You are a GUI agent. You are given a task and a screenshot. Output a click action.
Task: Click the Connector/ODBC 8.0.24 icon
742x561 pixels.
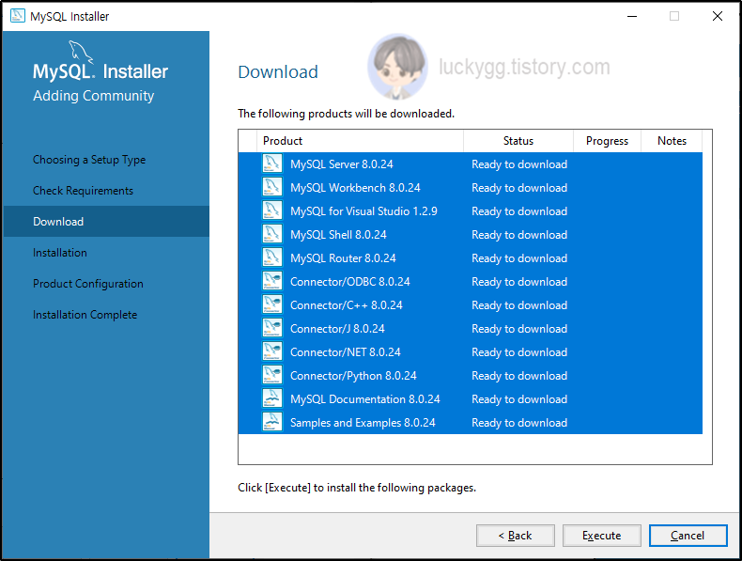tap(272, 281)
